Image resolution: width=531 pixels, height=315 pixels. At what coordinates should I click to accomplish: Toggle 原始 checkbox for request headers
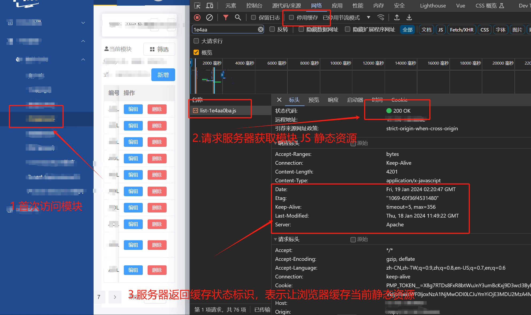(x=353, y=239)
